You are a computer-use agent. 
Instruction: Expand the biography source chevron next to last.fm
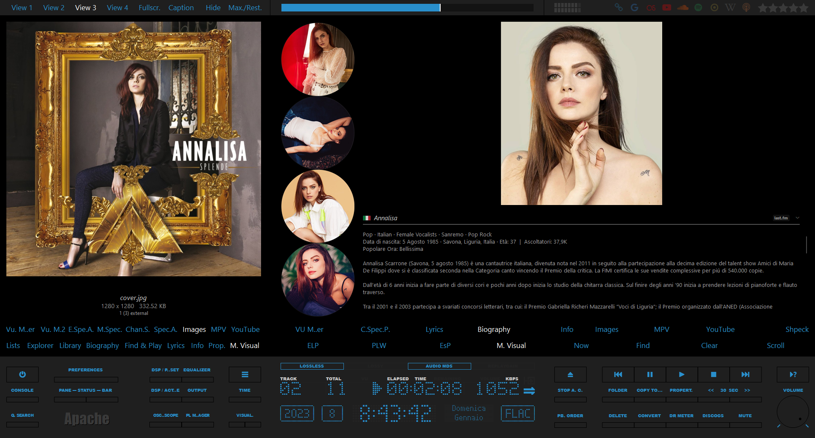point(798,218)
